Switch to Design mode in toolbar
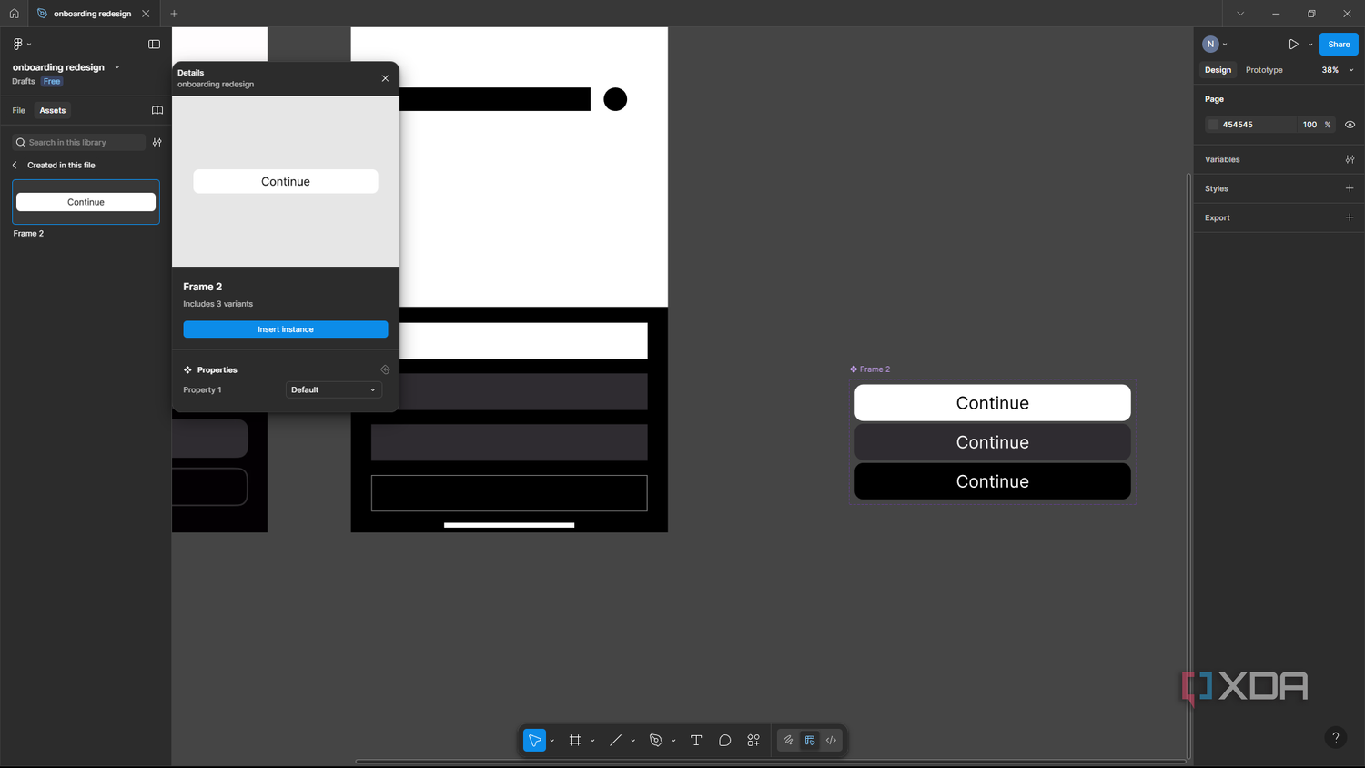Viewport: 1365px width, 768px height. pos(810,741)
